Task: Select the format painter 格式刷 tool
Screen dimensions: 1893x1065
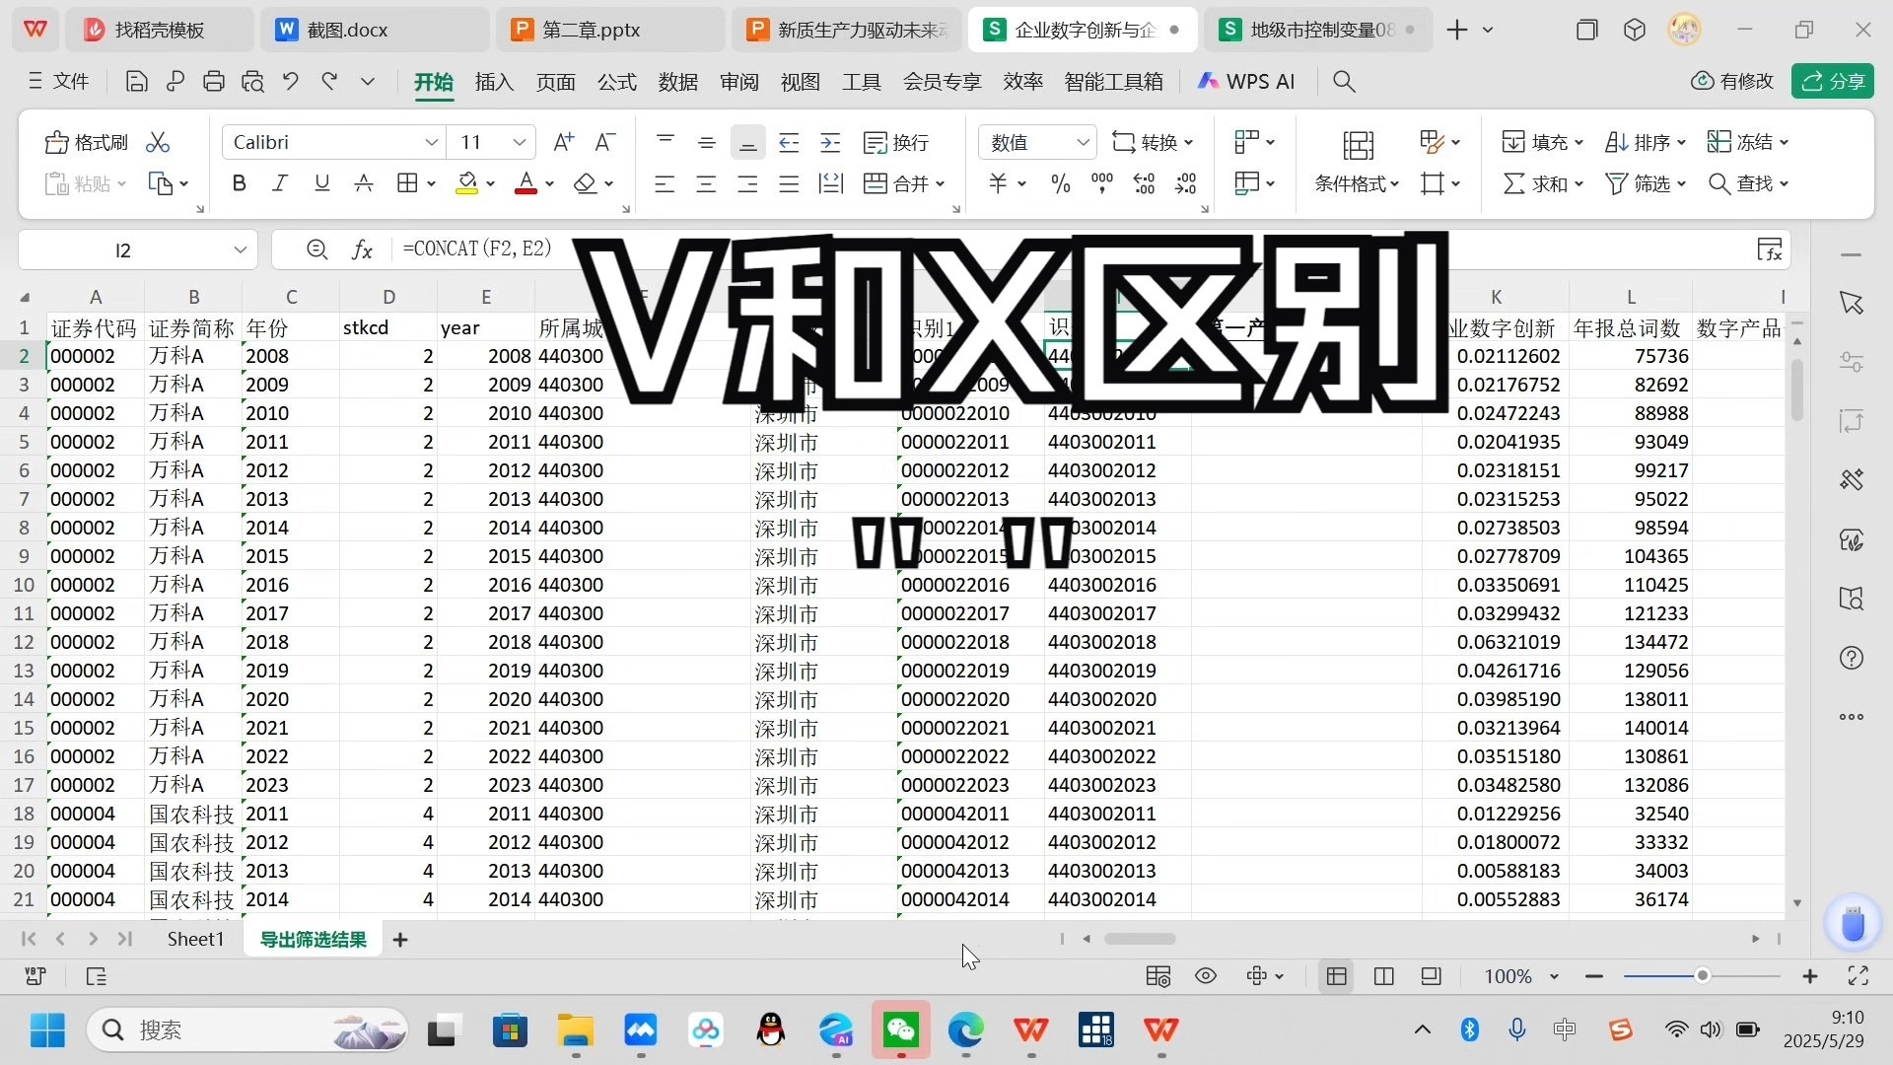Action: click(x=86, y=142)
